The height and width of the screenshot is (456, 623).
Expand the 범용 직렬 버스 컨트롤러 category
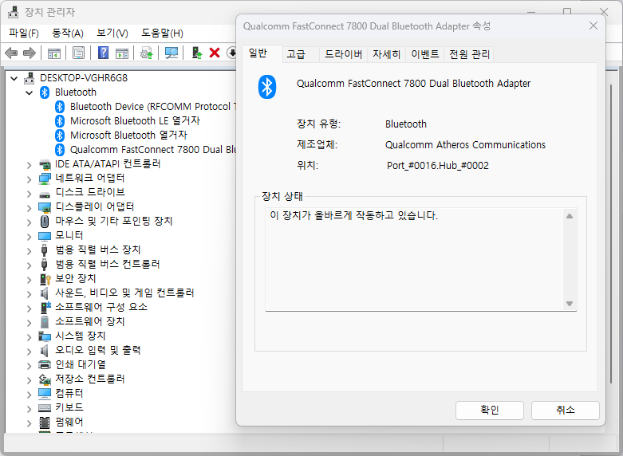tap(29, 265)
